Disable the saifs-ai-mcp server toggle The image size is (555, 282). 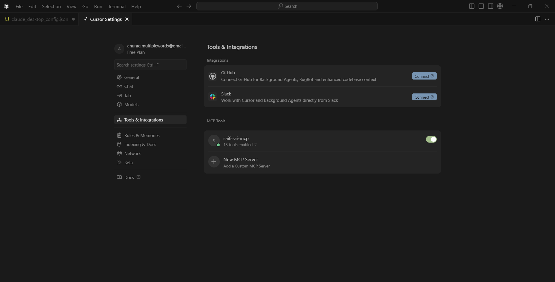[x=431, y=139]
